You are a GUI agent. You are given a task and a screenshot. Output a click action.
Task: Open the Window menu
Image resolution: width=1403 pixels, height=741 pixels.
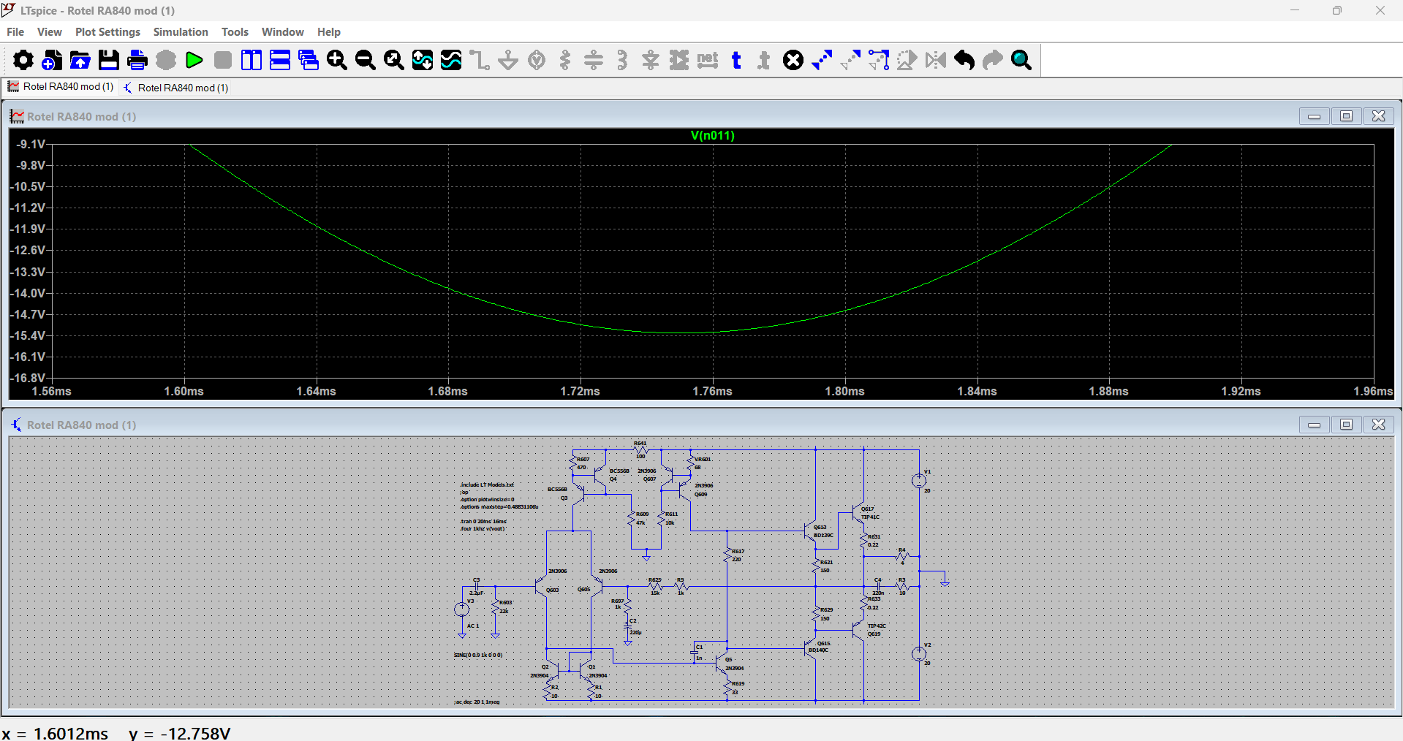coord(283,32)
